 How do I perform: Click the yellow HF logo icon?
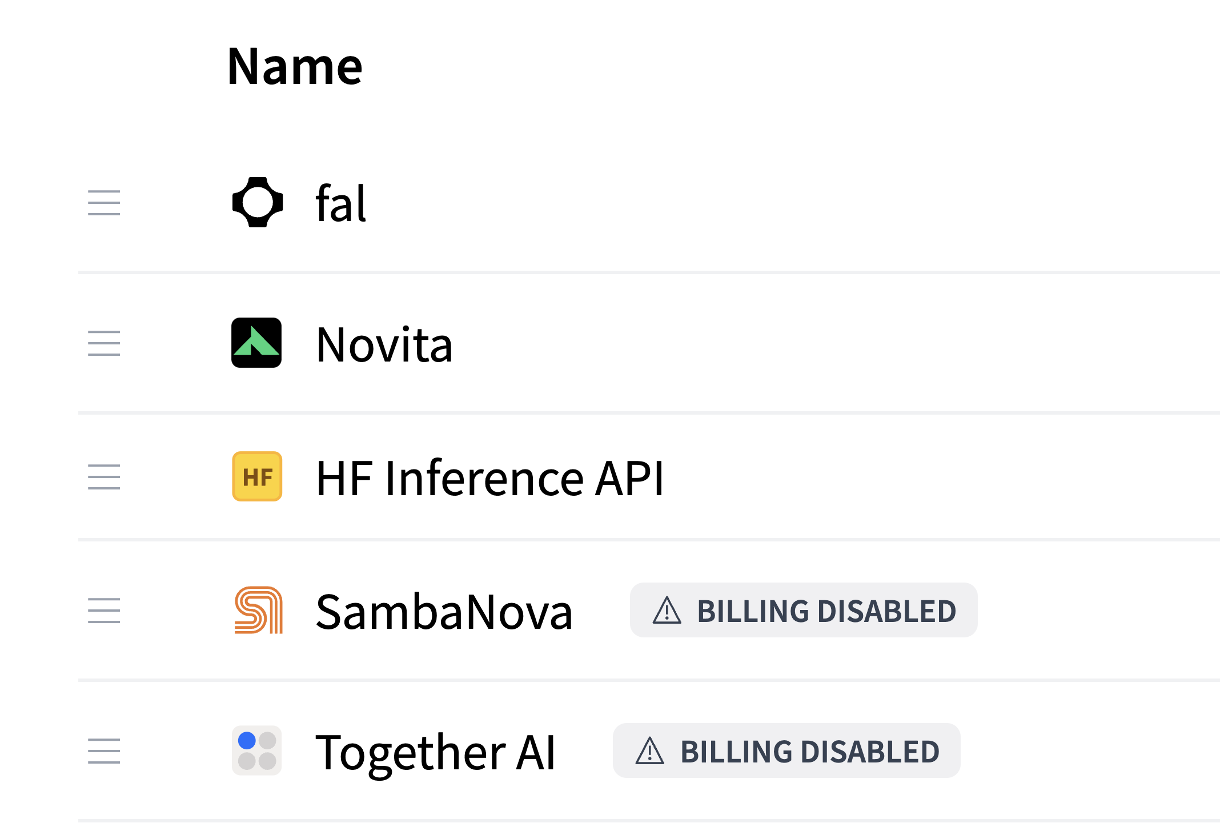(x=257, y=476)
